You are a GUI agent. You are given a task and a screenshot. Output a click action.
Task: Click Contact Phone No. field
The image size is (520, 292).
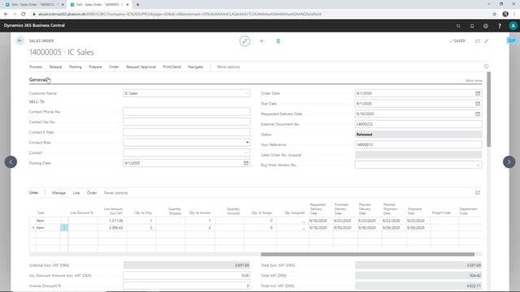pyautogui.click(x=186, y=112)
